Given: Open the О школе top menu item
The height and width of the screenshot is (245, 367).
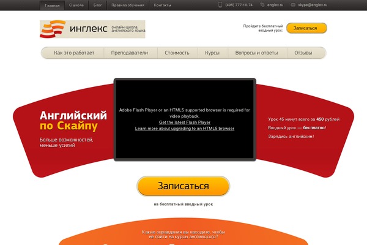Looking at the screenshot, I should click(x=76, y=5).
